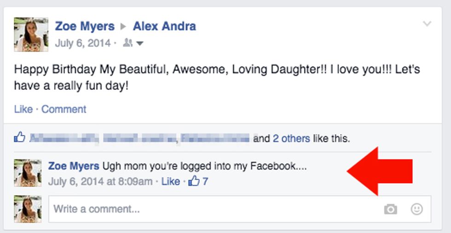Focus the "Write a comment..." field

[212, 209]
